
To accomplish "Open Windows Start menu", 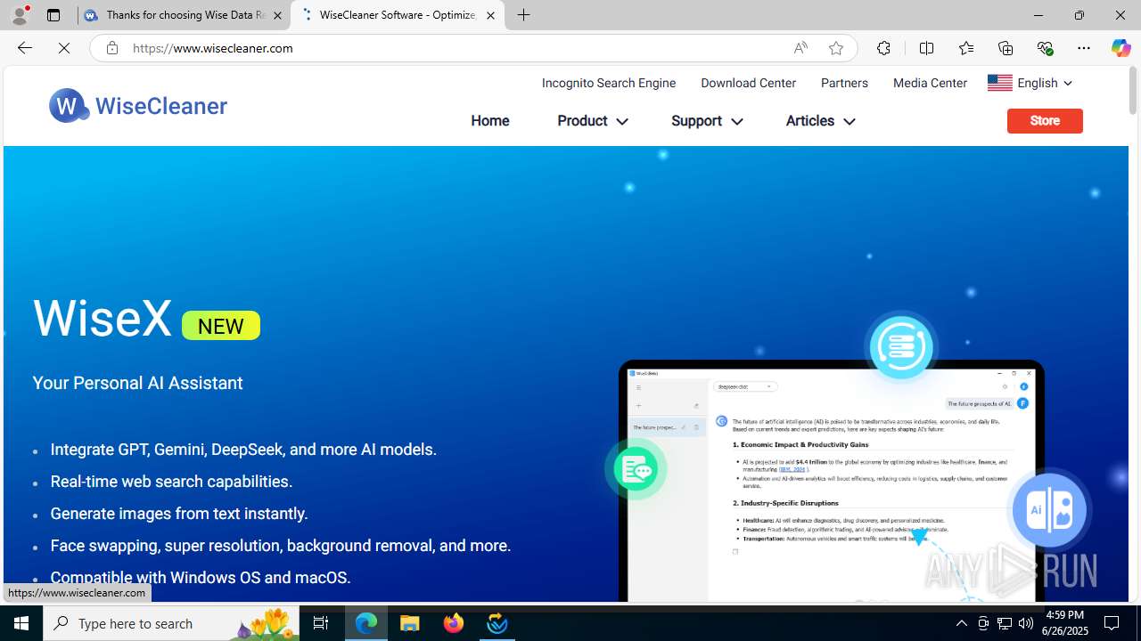I will [21, 623].
